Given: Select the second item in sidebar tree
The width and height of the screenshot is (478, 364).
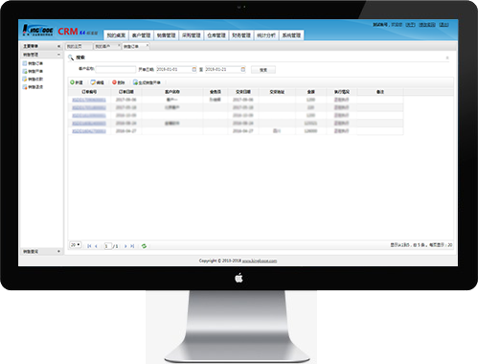Looking at the screenshot, I should tap(33, 71).
